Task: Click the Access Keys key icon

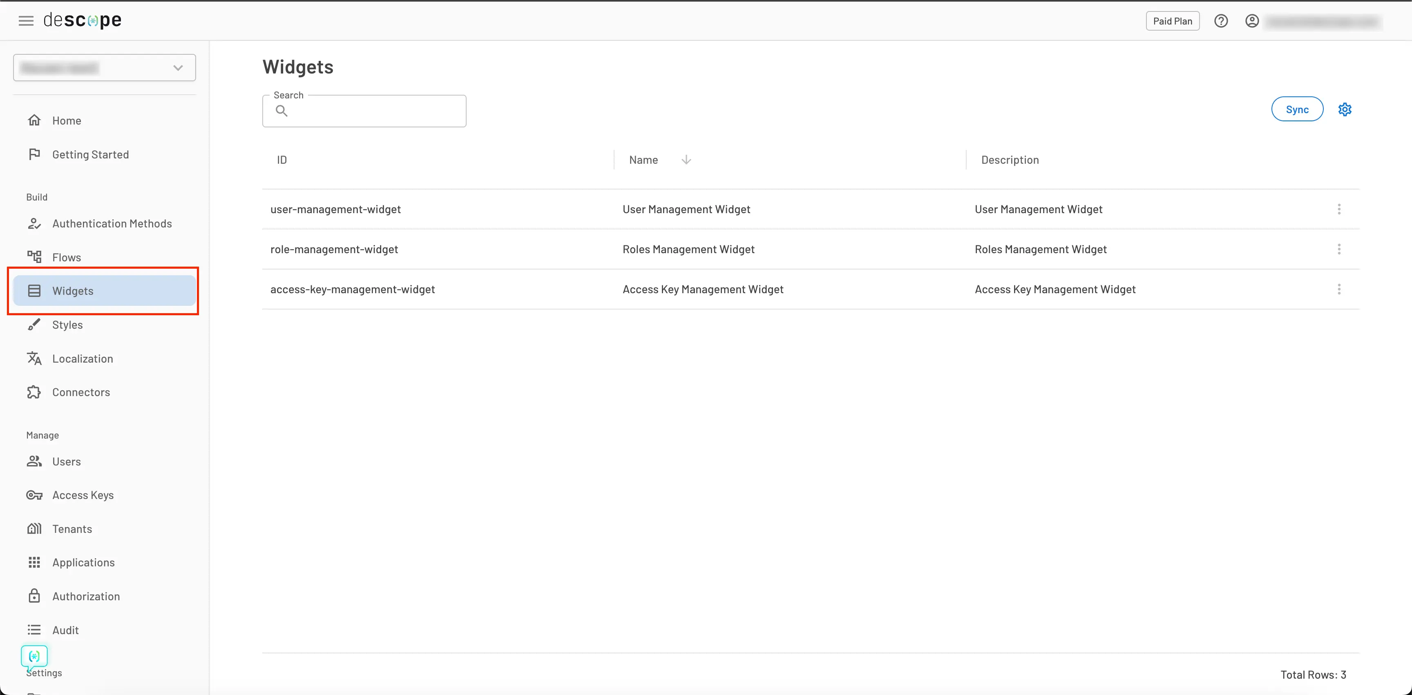Action: point(34,495)
